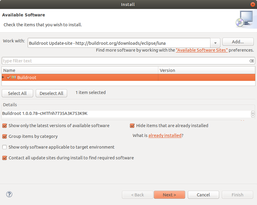Uncheck Group items by category
The image size is (257, 205).
point(4,136)
